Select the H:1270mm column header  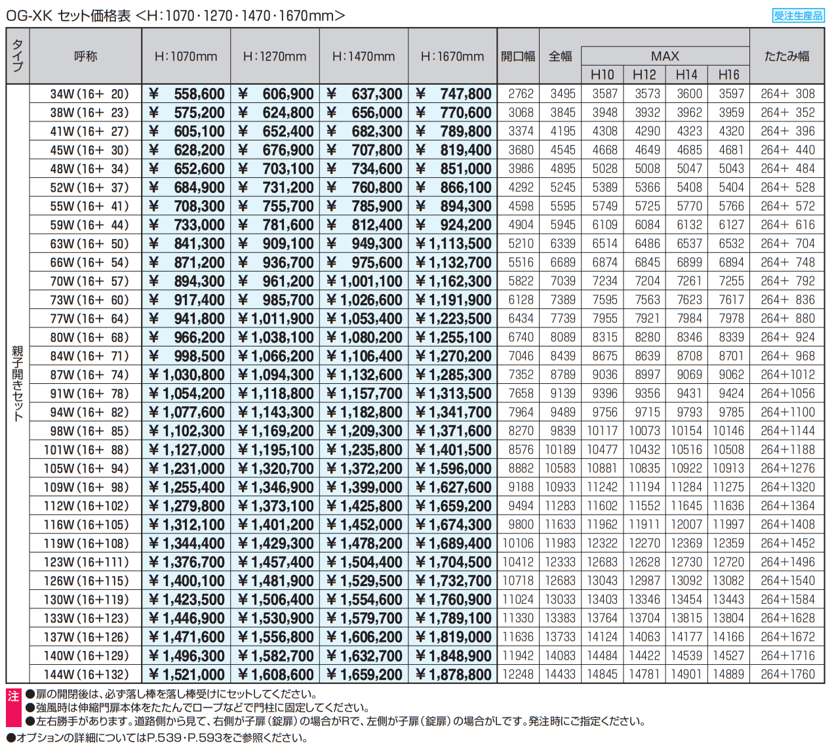pos(275,56)
